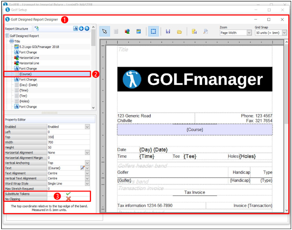Open Vertical Anchoring dropdown
Screen dimensions: 292x230
point(87,163)
